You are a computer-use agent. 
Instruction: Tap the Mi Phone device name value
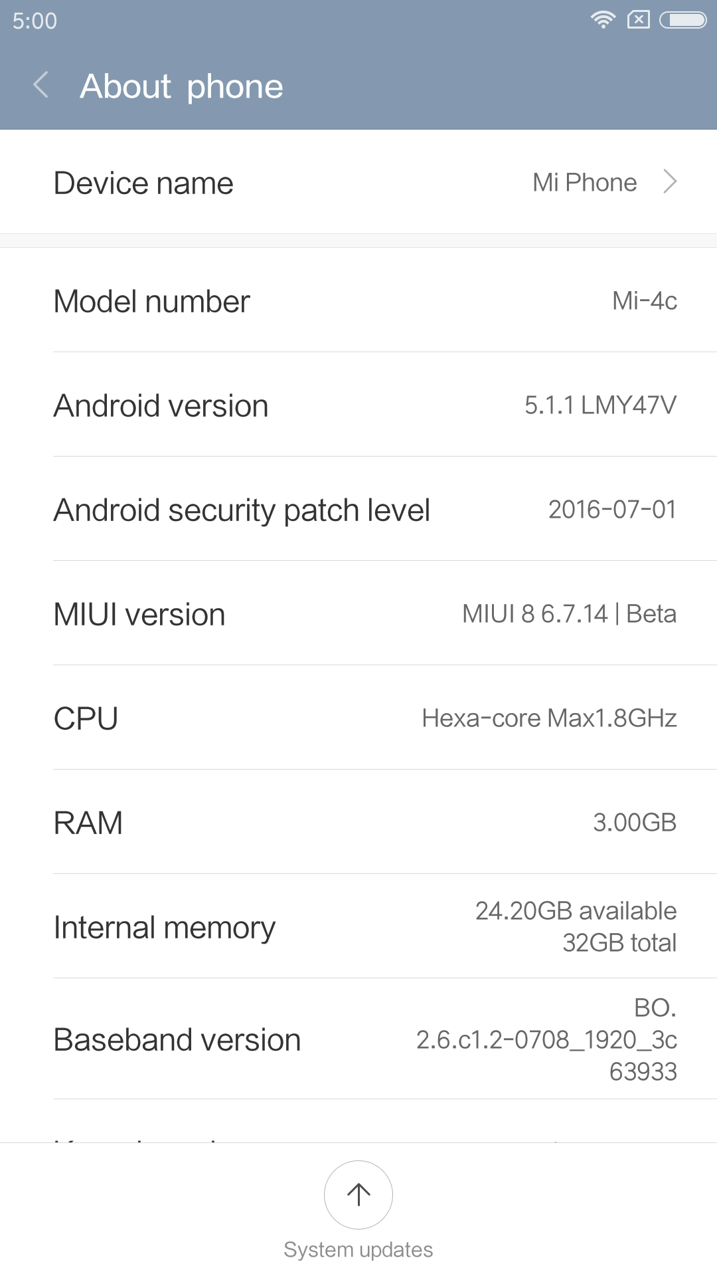[584, 182]
